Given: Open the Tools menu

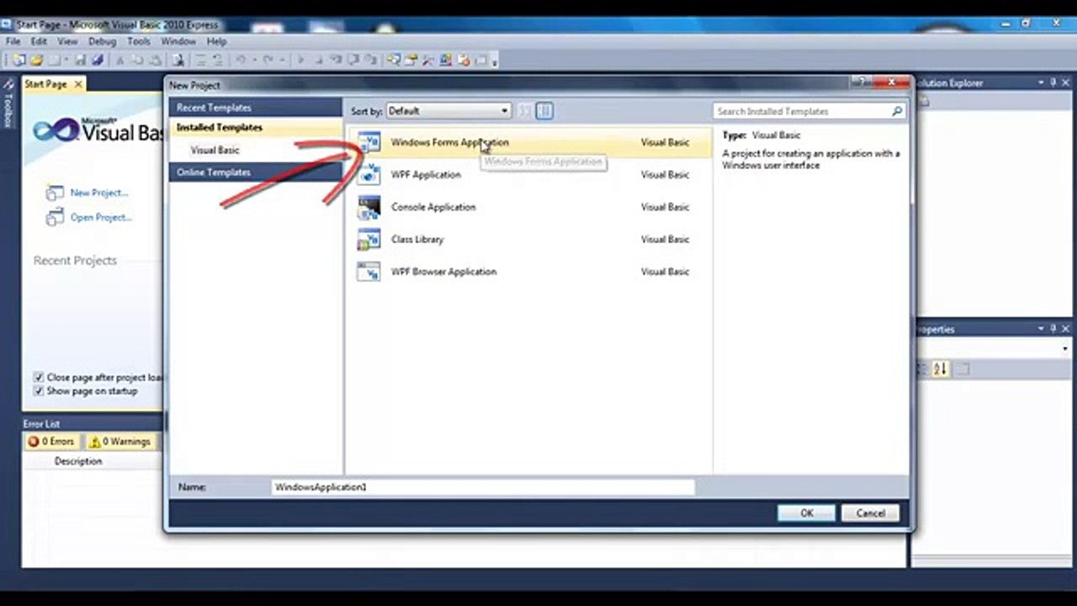Looking at the screenshot, I should [x=139, y=41].
